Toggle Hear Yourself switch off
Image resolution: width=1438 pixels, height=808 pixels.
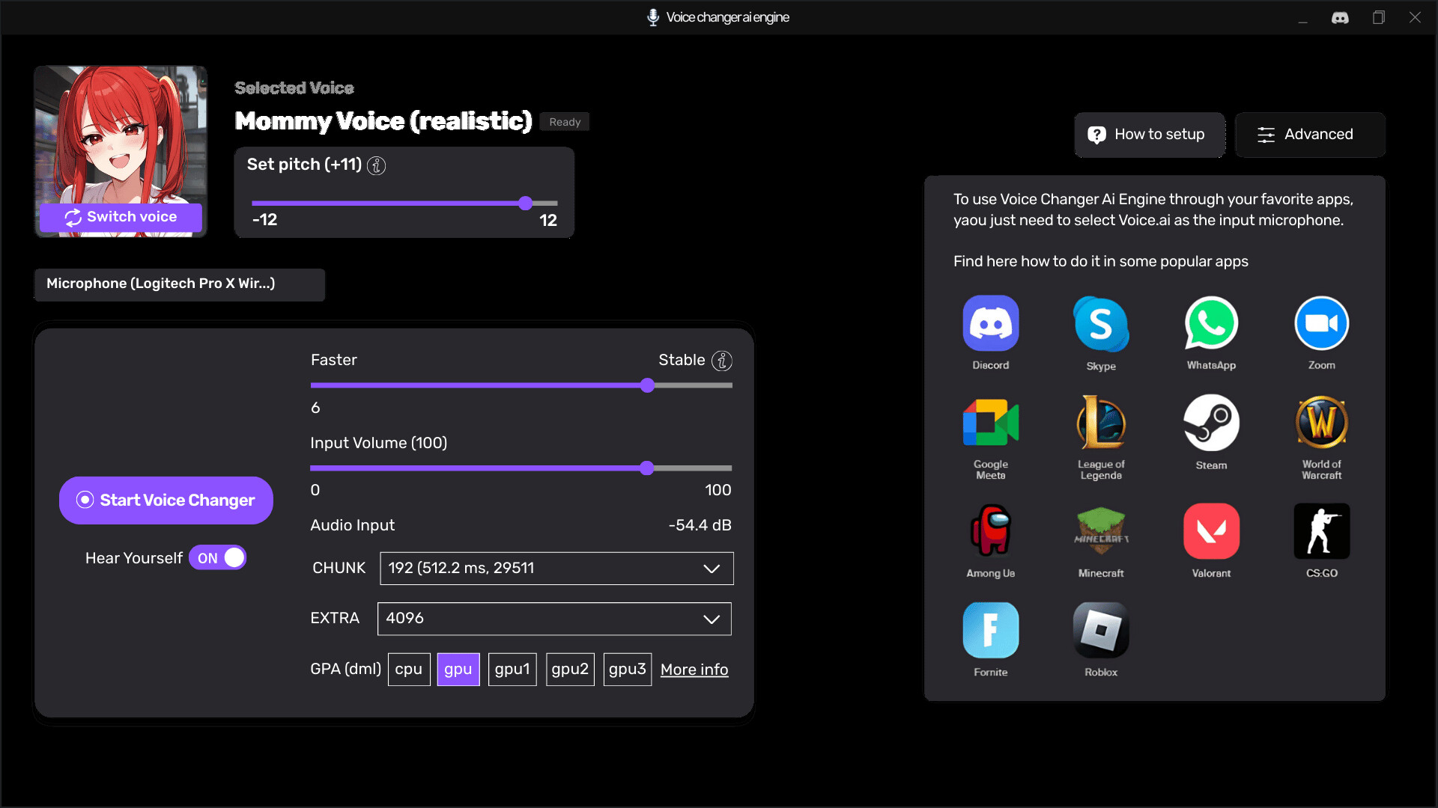pyautogui.click(x=218, y=558)
